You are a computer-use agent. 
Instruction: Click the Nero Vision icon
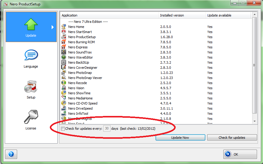[64, 88]
